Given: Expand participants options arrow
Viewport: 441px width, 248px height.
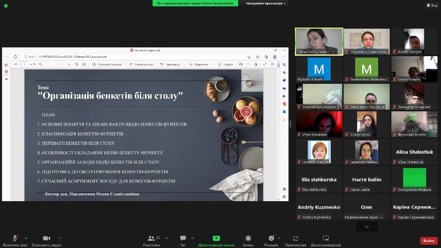Looking at the screenshot, I should coord(166,238).
